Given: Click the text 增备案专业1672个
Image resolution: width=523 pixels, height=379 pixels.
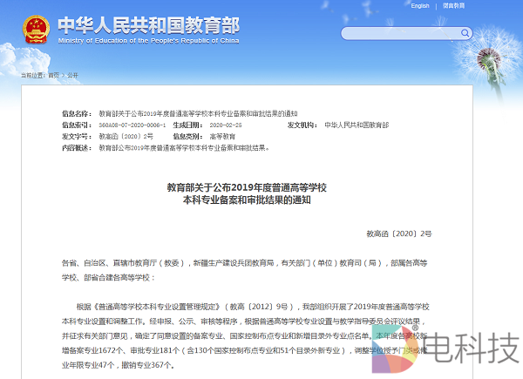Looking at the screenshot, I should 92,350.
